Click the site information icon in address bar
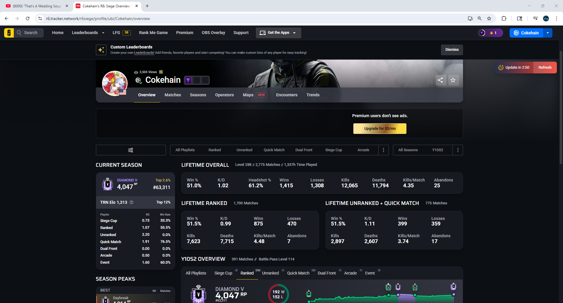 coord(40,18)
